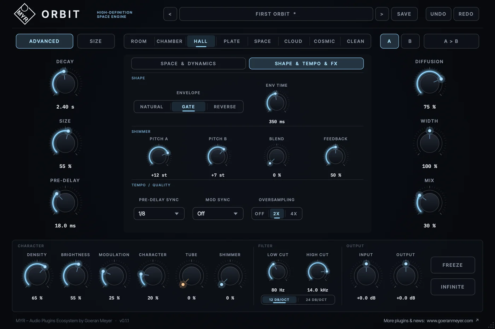Select the Clean algorithm tab
The width and height of the screenshot is (495, 329).
click(356, 41)
